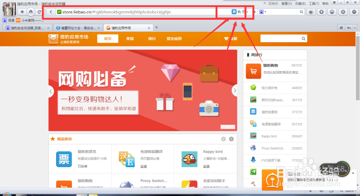Click the tab grid view icon

[341, 28]
